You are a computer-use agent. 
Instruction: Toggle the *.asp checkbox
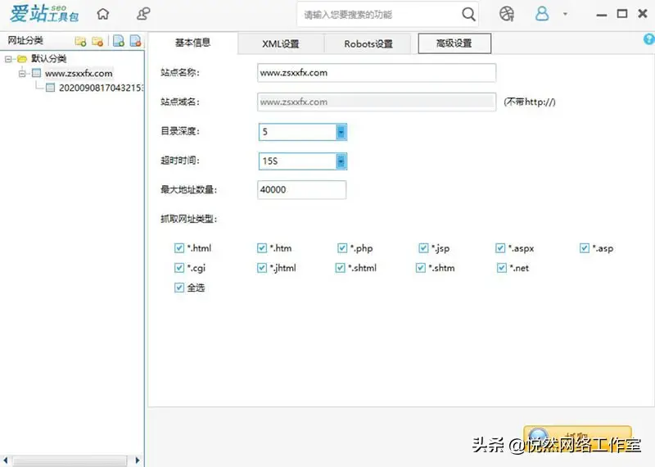[585, 248]
